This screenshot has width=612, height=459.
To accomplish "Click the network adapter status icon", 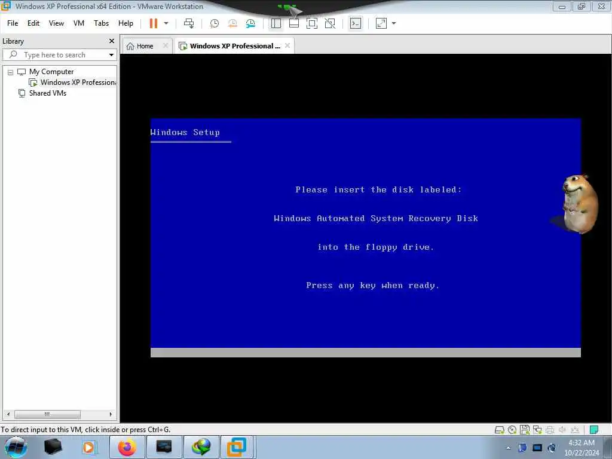I will 537,430.
